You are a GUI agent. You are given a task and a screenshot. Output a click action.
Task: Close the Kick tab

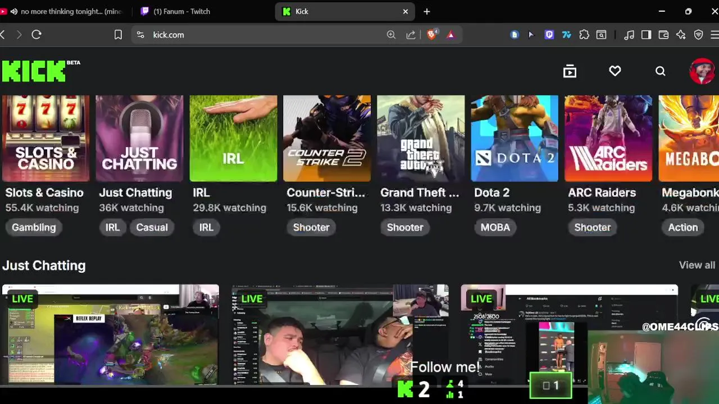click(x=406, y=11)
